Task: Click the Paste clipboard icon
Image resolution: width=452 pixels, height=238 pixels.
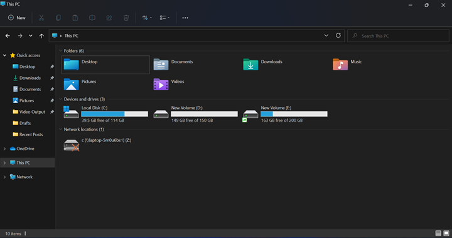Action: click(x=75, y=18)
